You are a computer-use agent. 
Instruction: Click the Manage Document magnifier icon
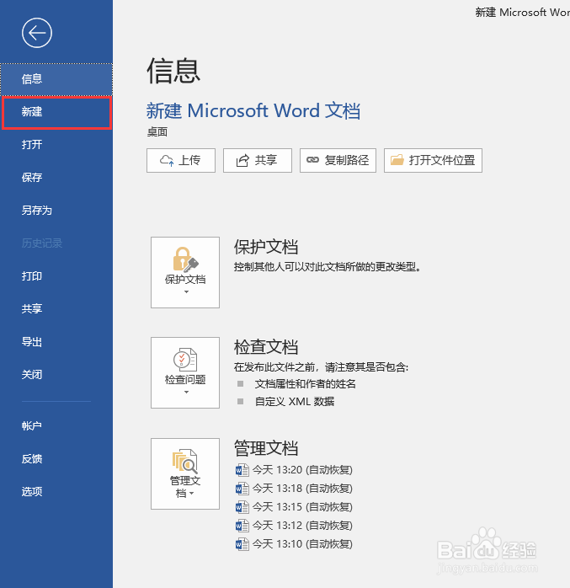tap(185, 461)
